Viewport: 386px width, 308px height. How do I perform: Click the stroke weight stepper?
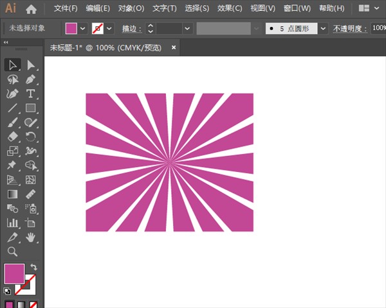pos(150,29)
